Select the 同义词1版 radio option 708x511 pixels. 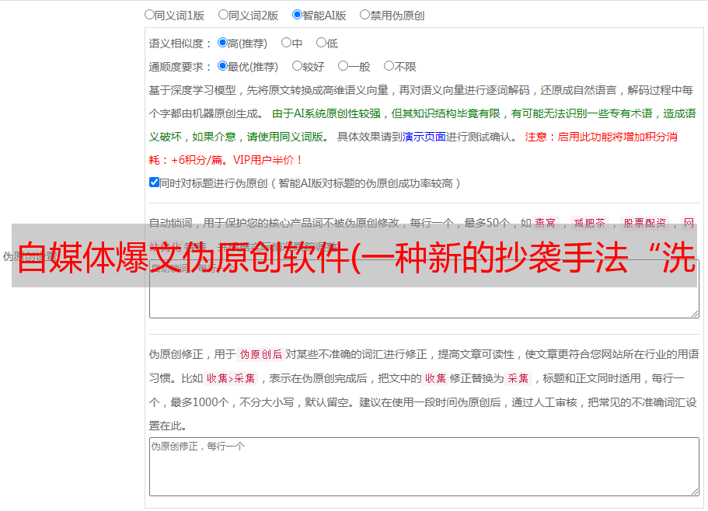point(149,15)
